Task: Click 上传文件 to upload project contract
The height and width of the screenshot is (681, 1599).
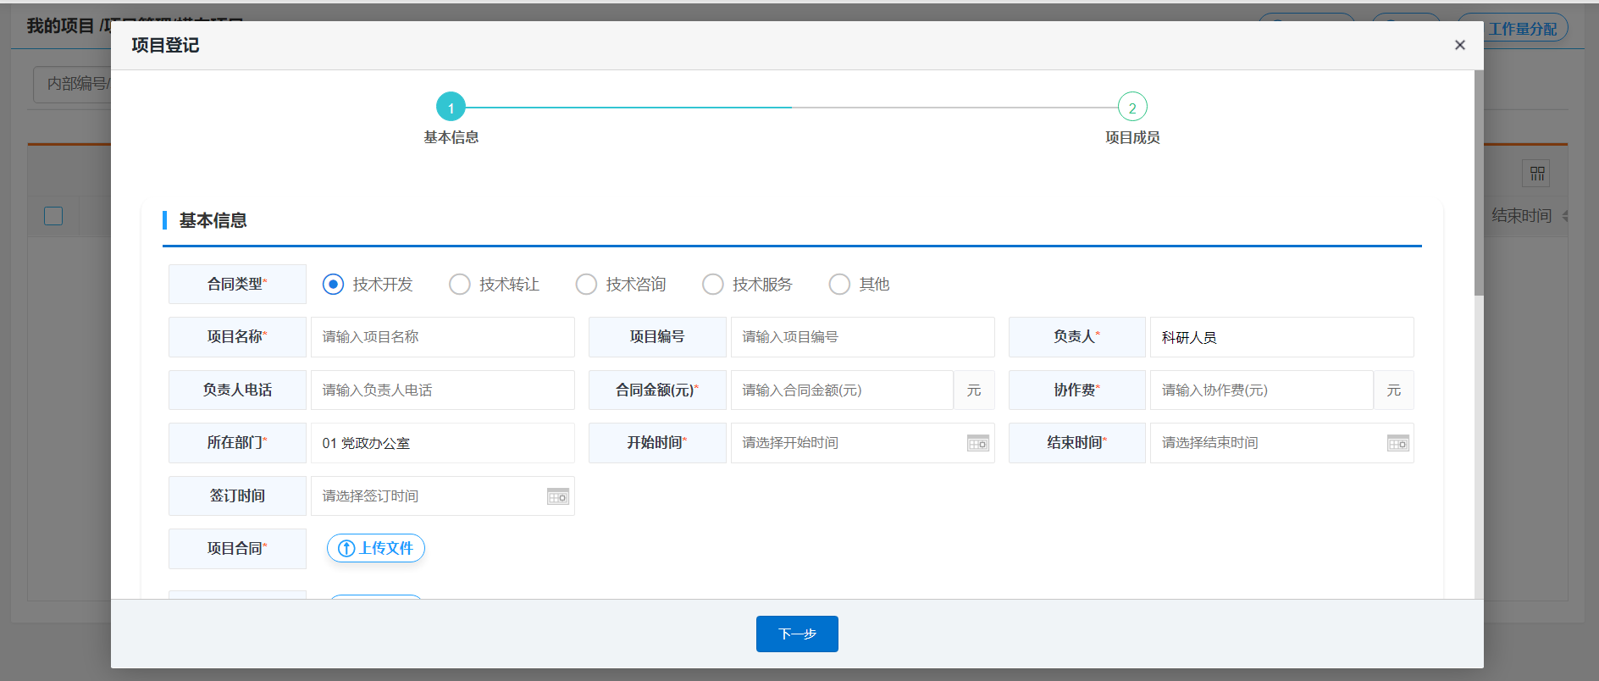Action: (376, 548)
